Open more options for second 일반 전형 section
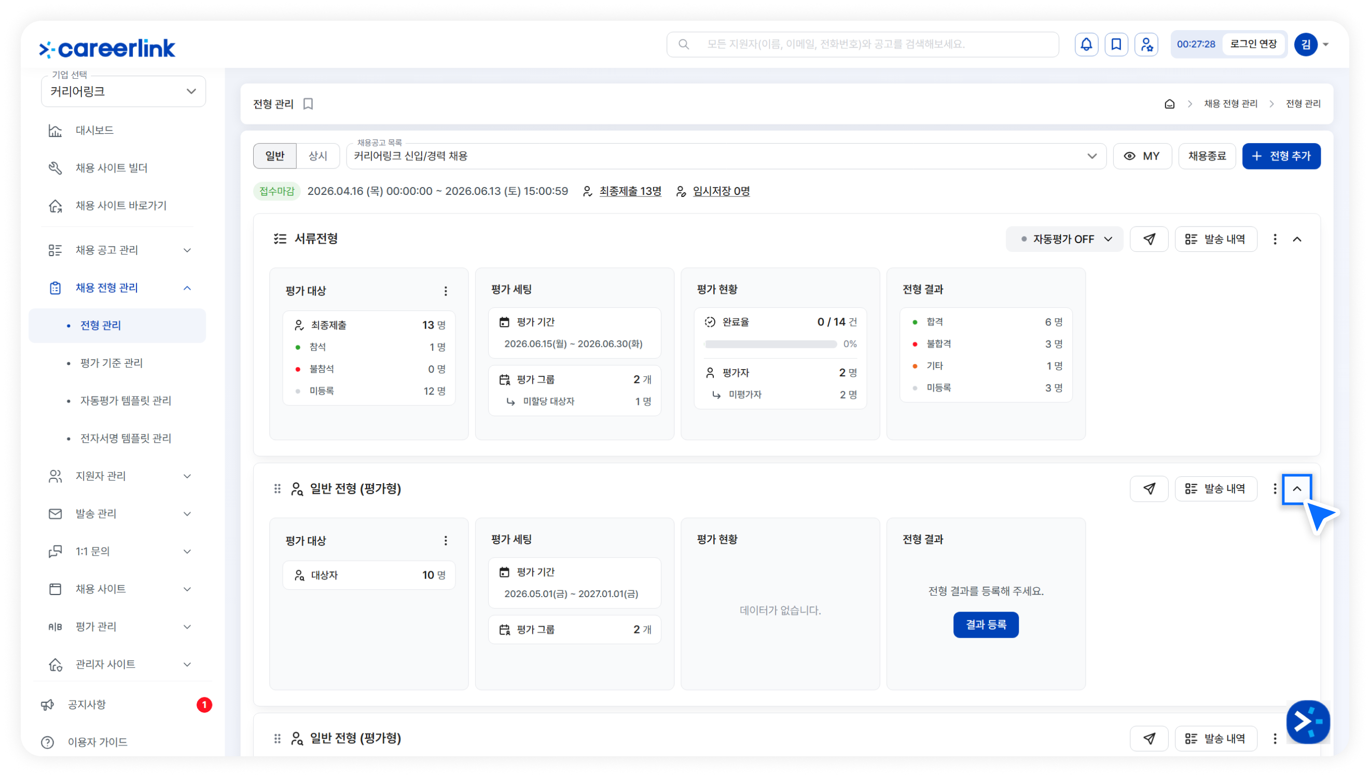Image resolution: width=1370 pixels, height=777 pixels. click(x=1275, y=489)
